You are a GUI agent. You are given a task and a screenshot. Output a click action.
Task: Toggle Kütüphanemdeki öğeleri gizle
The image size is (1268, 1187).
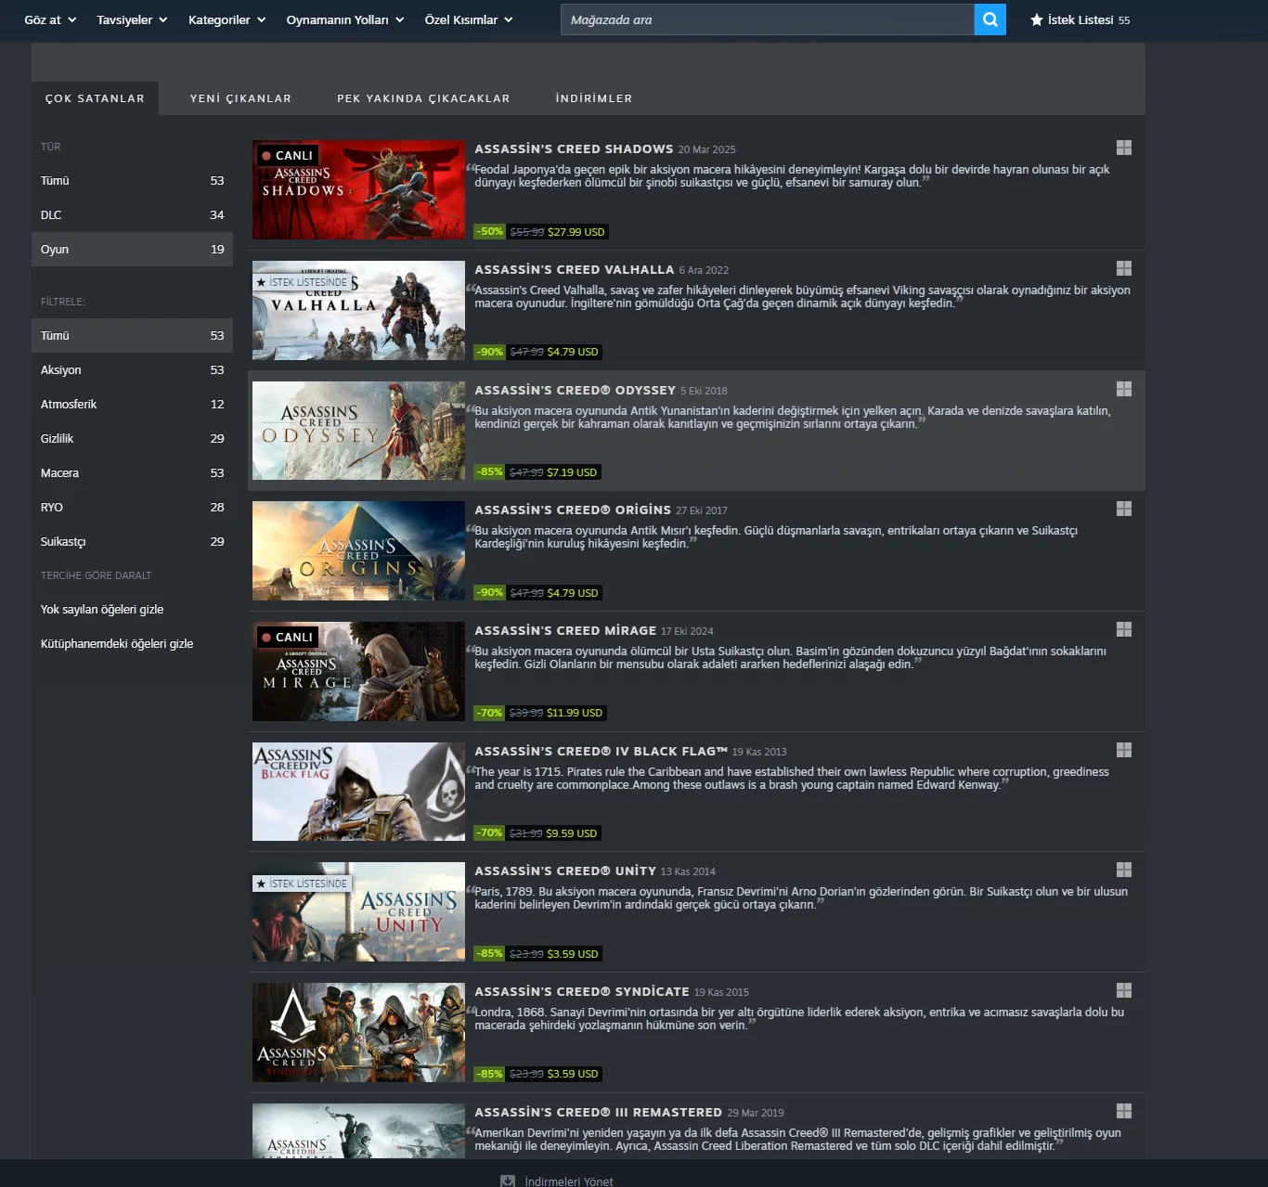click(117, 644)
